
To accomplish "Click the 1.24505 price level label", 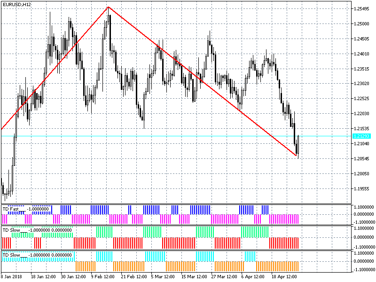I will [x=361, y=39].
